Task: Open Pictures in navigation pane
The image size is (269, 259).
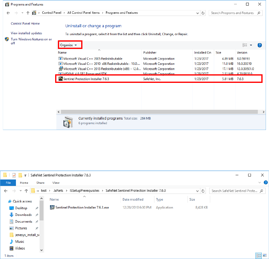Action: tap(21, 228)
